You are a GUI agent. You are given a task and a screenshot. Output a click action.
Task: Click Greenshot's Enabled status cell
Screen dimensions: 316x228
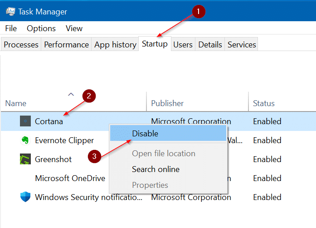click(267, 159)
